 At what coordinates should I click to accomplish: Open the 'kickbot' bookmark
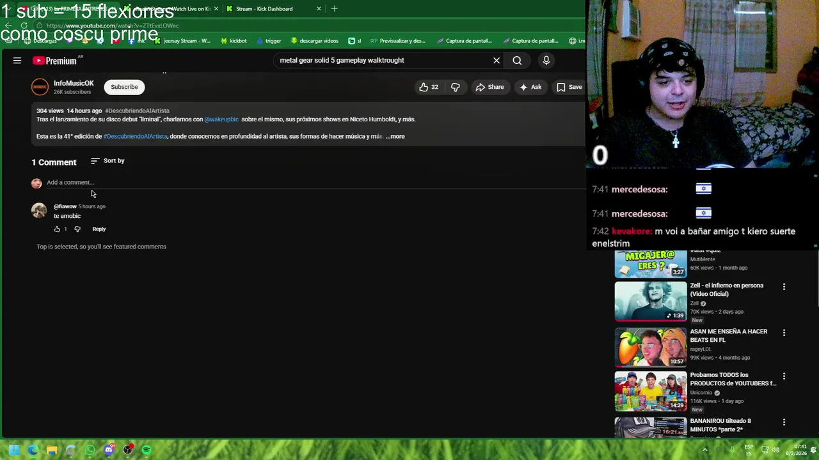(234, 41)
